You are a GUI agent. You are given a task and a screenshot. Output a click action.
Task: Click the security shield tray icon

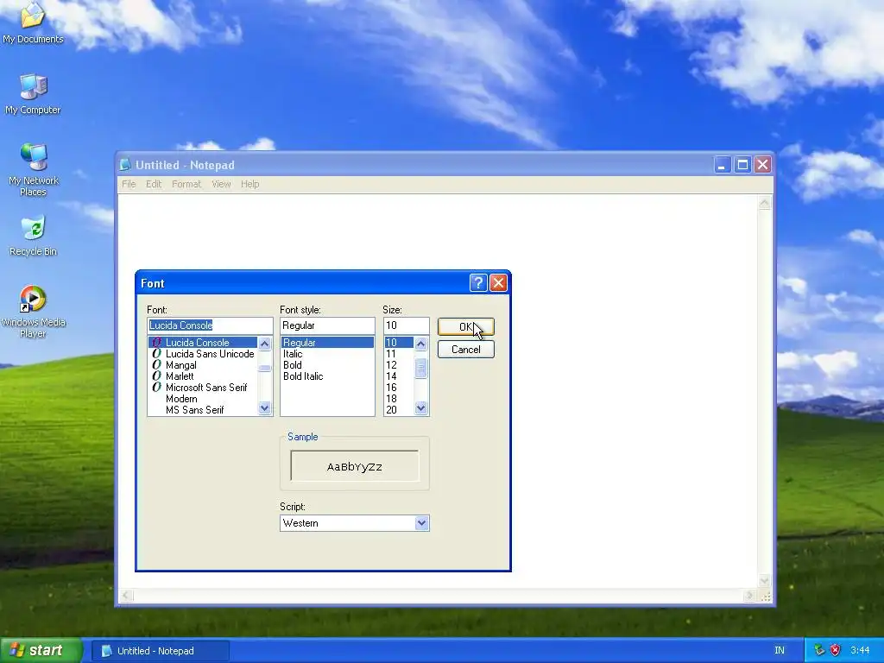[836, 650]
